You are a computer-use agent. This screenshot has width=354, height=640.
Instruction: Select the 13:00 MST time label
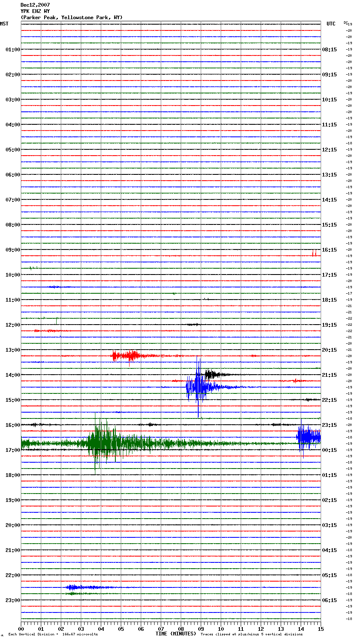click(12, 350)
